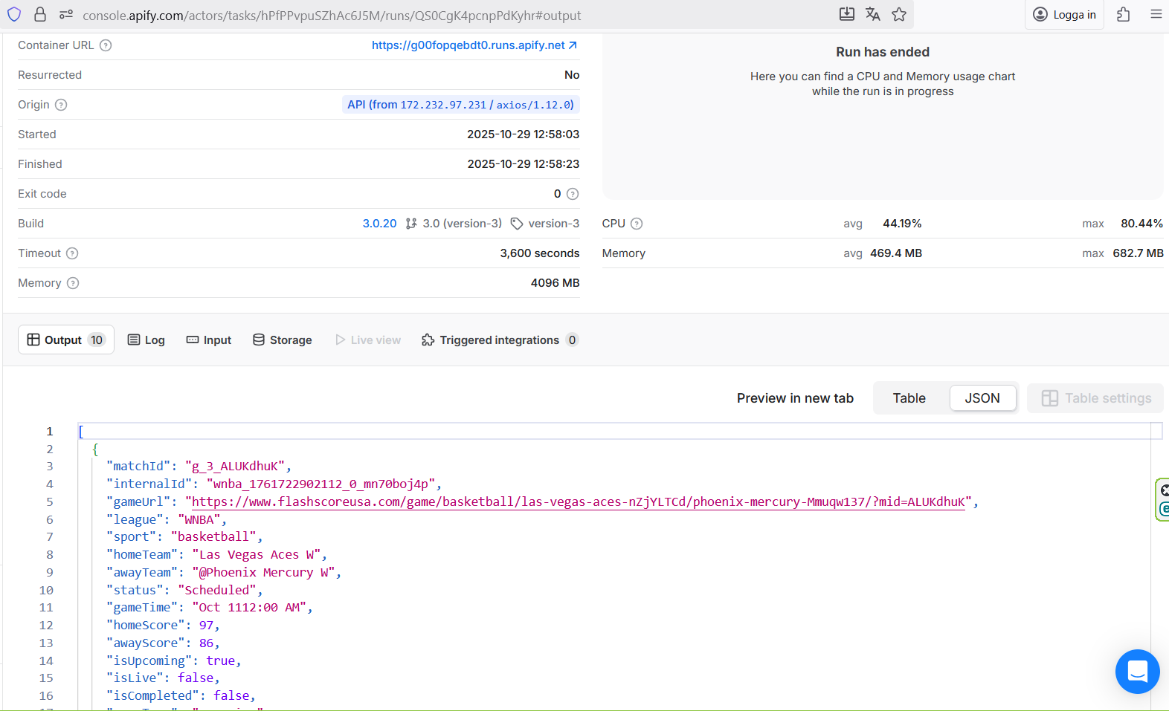Select the JSON output view
This screenshot has height=711, width=1169.
[982, 398]
